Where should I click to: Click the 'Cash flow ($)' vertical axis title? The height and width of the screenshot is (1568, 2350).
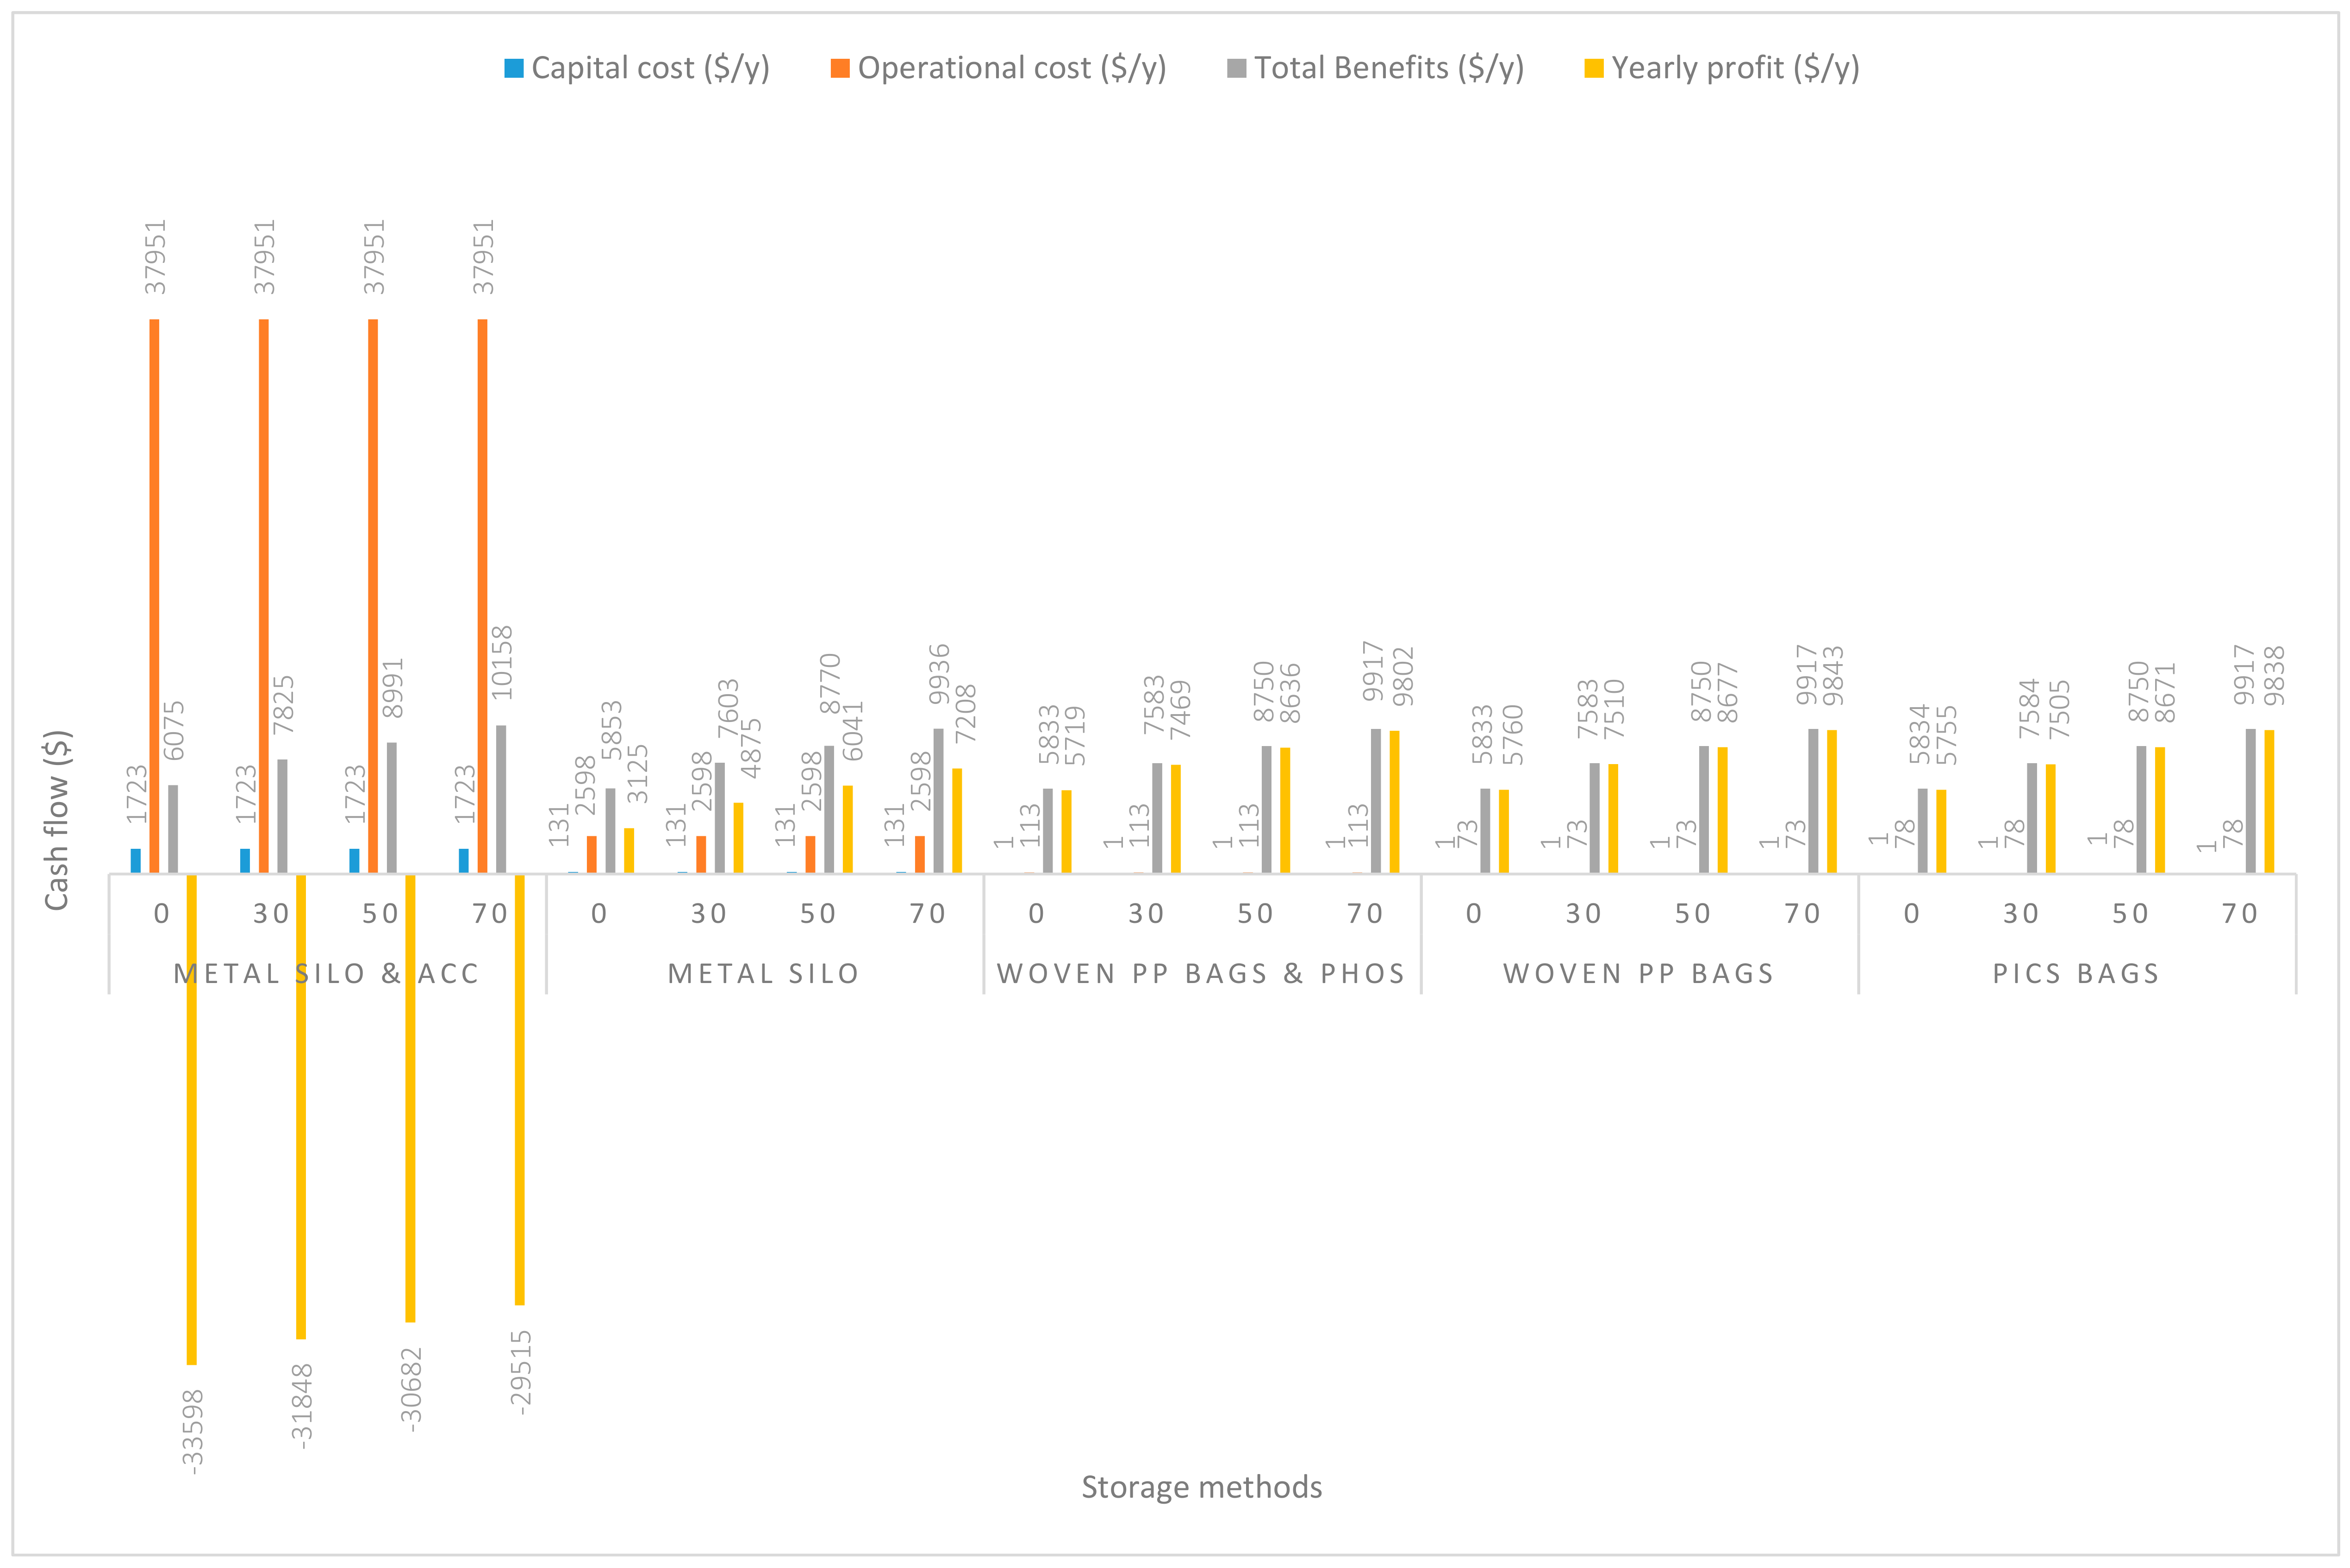56,820
